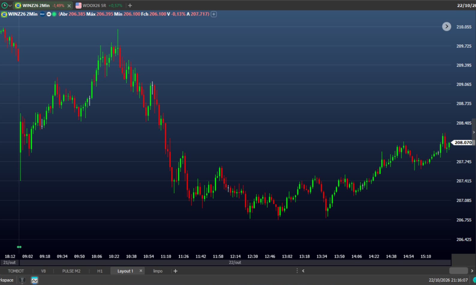Select the 21/out date segment on the time axis

click(x=9, y=262)
